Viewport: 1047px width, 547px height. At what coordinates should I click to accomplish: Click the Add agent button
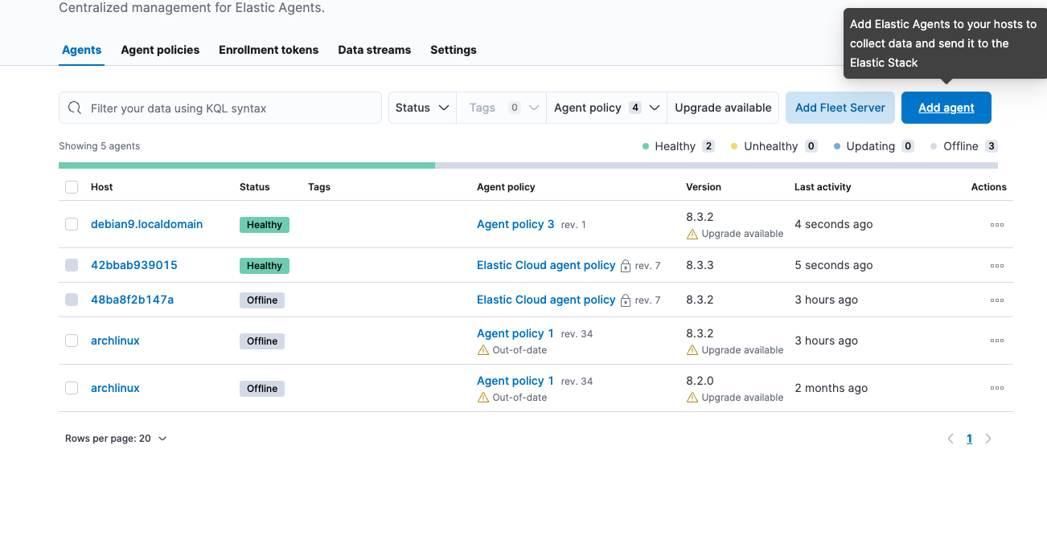[946, 108]
